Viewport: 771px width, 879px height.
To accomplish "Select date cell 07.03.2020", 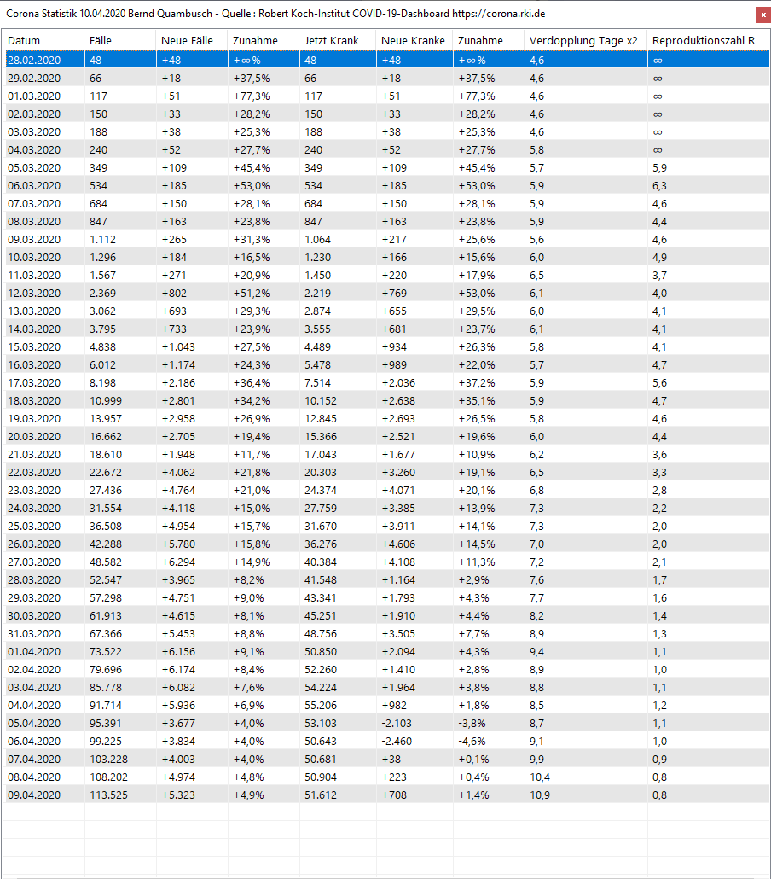I will [34, 203].
